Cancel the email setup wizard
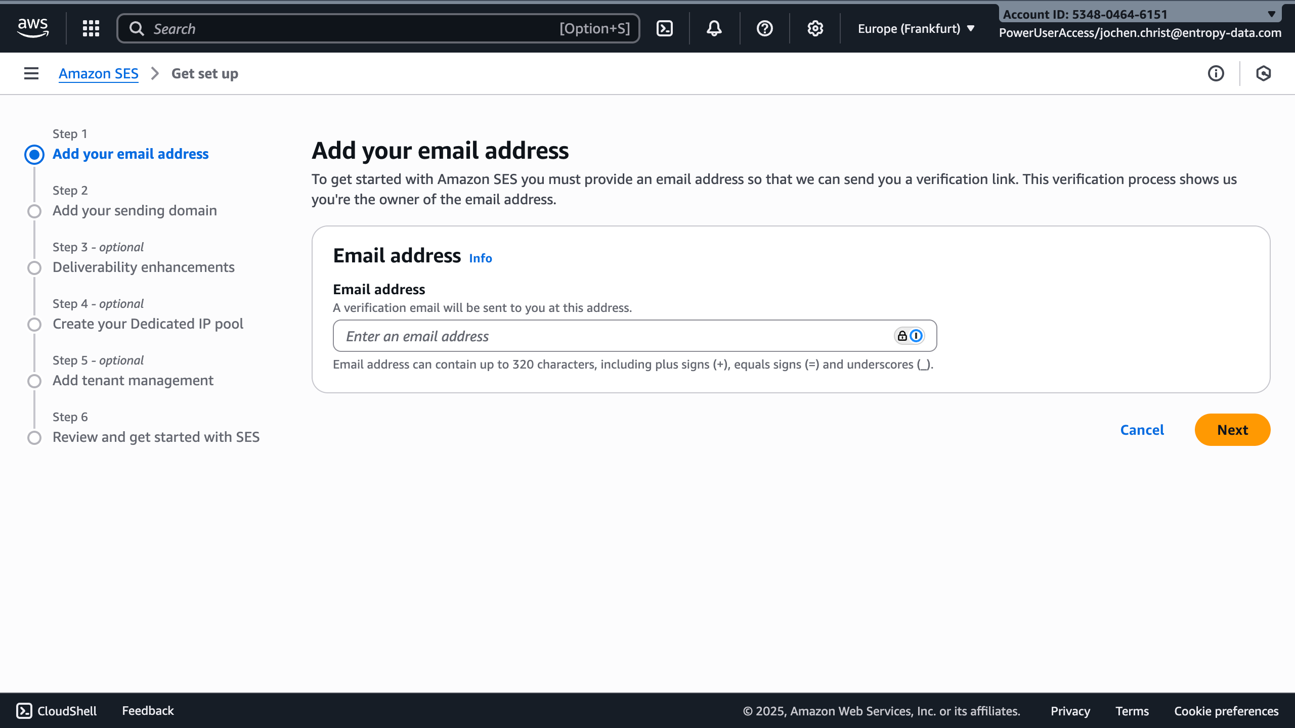 [x=1142, y=430]
